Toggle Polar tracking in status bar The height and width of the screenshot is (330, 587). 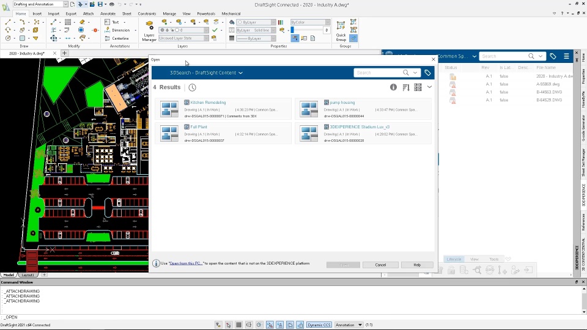(x=259, y=324)
